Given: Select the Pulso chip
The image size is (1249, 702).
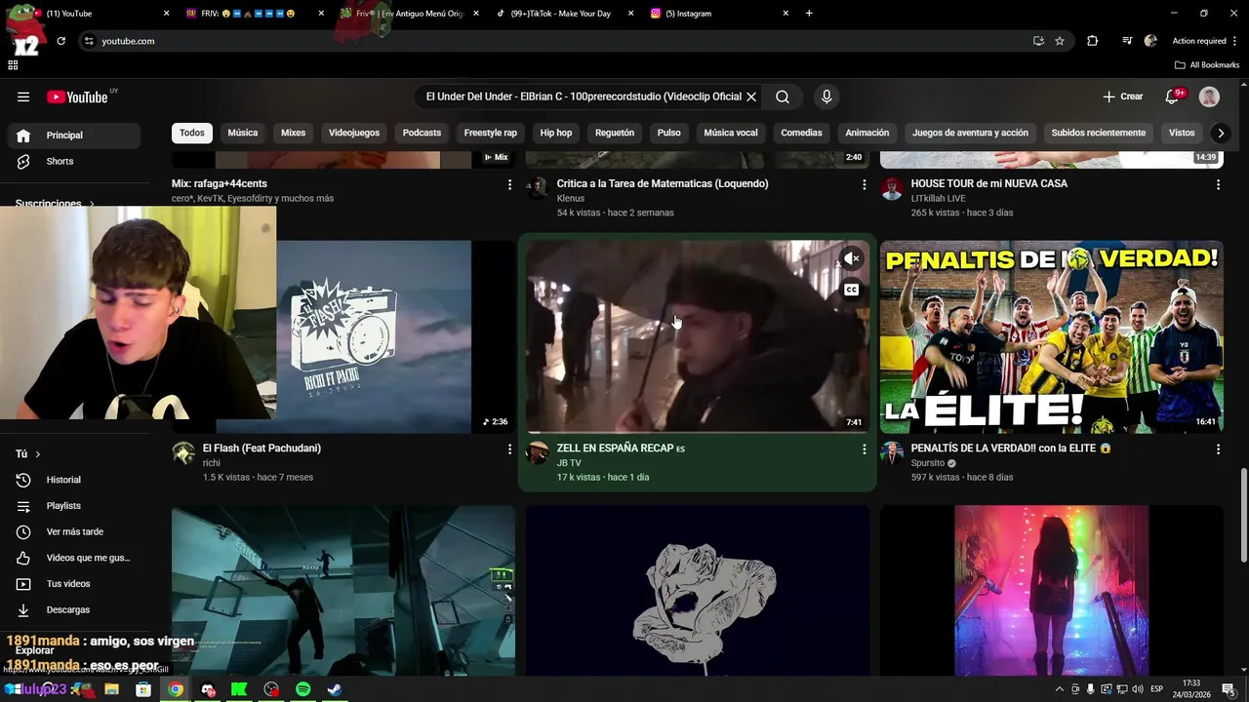Looking at the screenshot, I should [x=669, y=133].
